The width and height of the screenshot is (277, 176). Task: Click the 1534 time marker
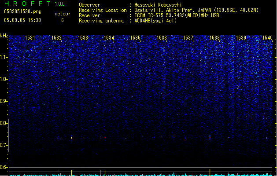pyautogui.click(x=109, y=37)
